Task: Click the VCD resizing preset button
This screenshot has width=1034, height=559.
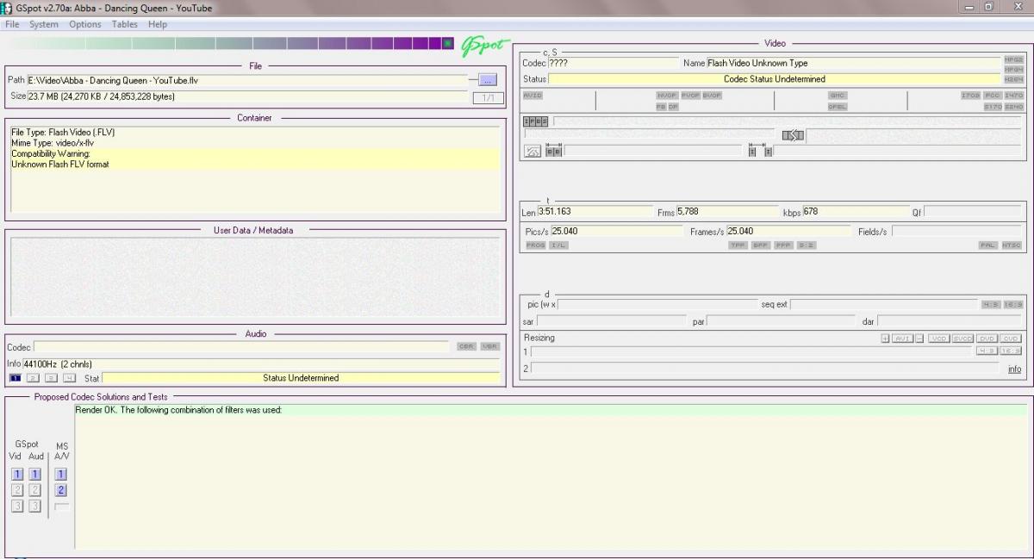Action: coord(938,339)
